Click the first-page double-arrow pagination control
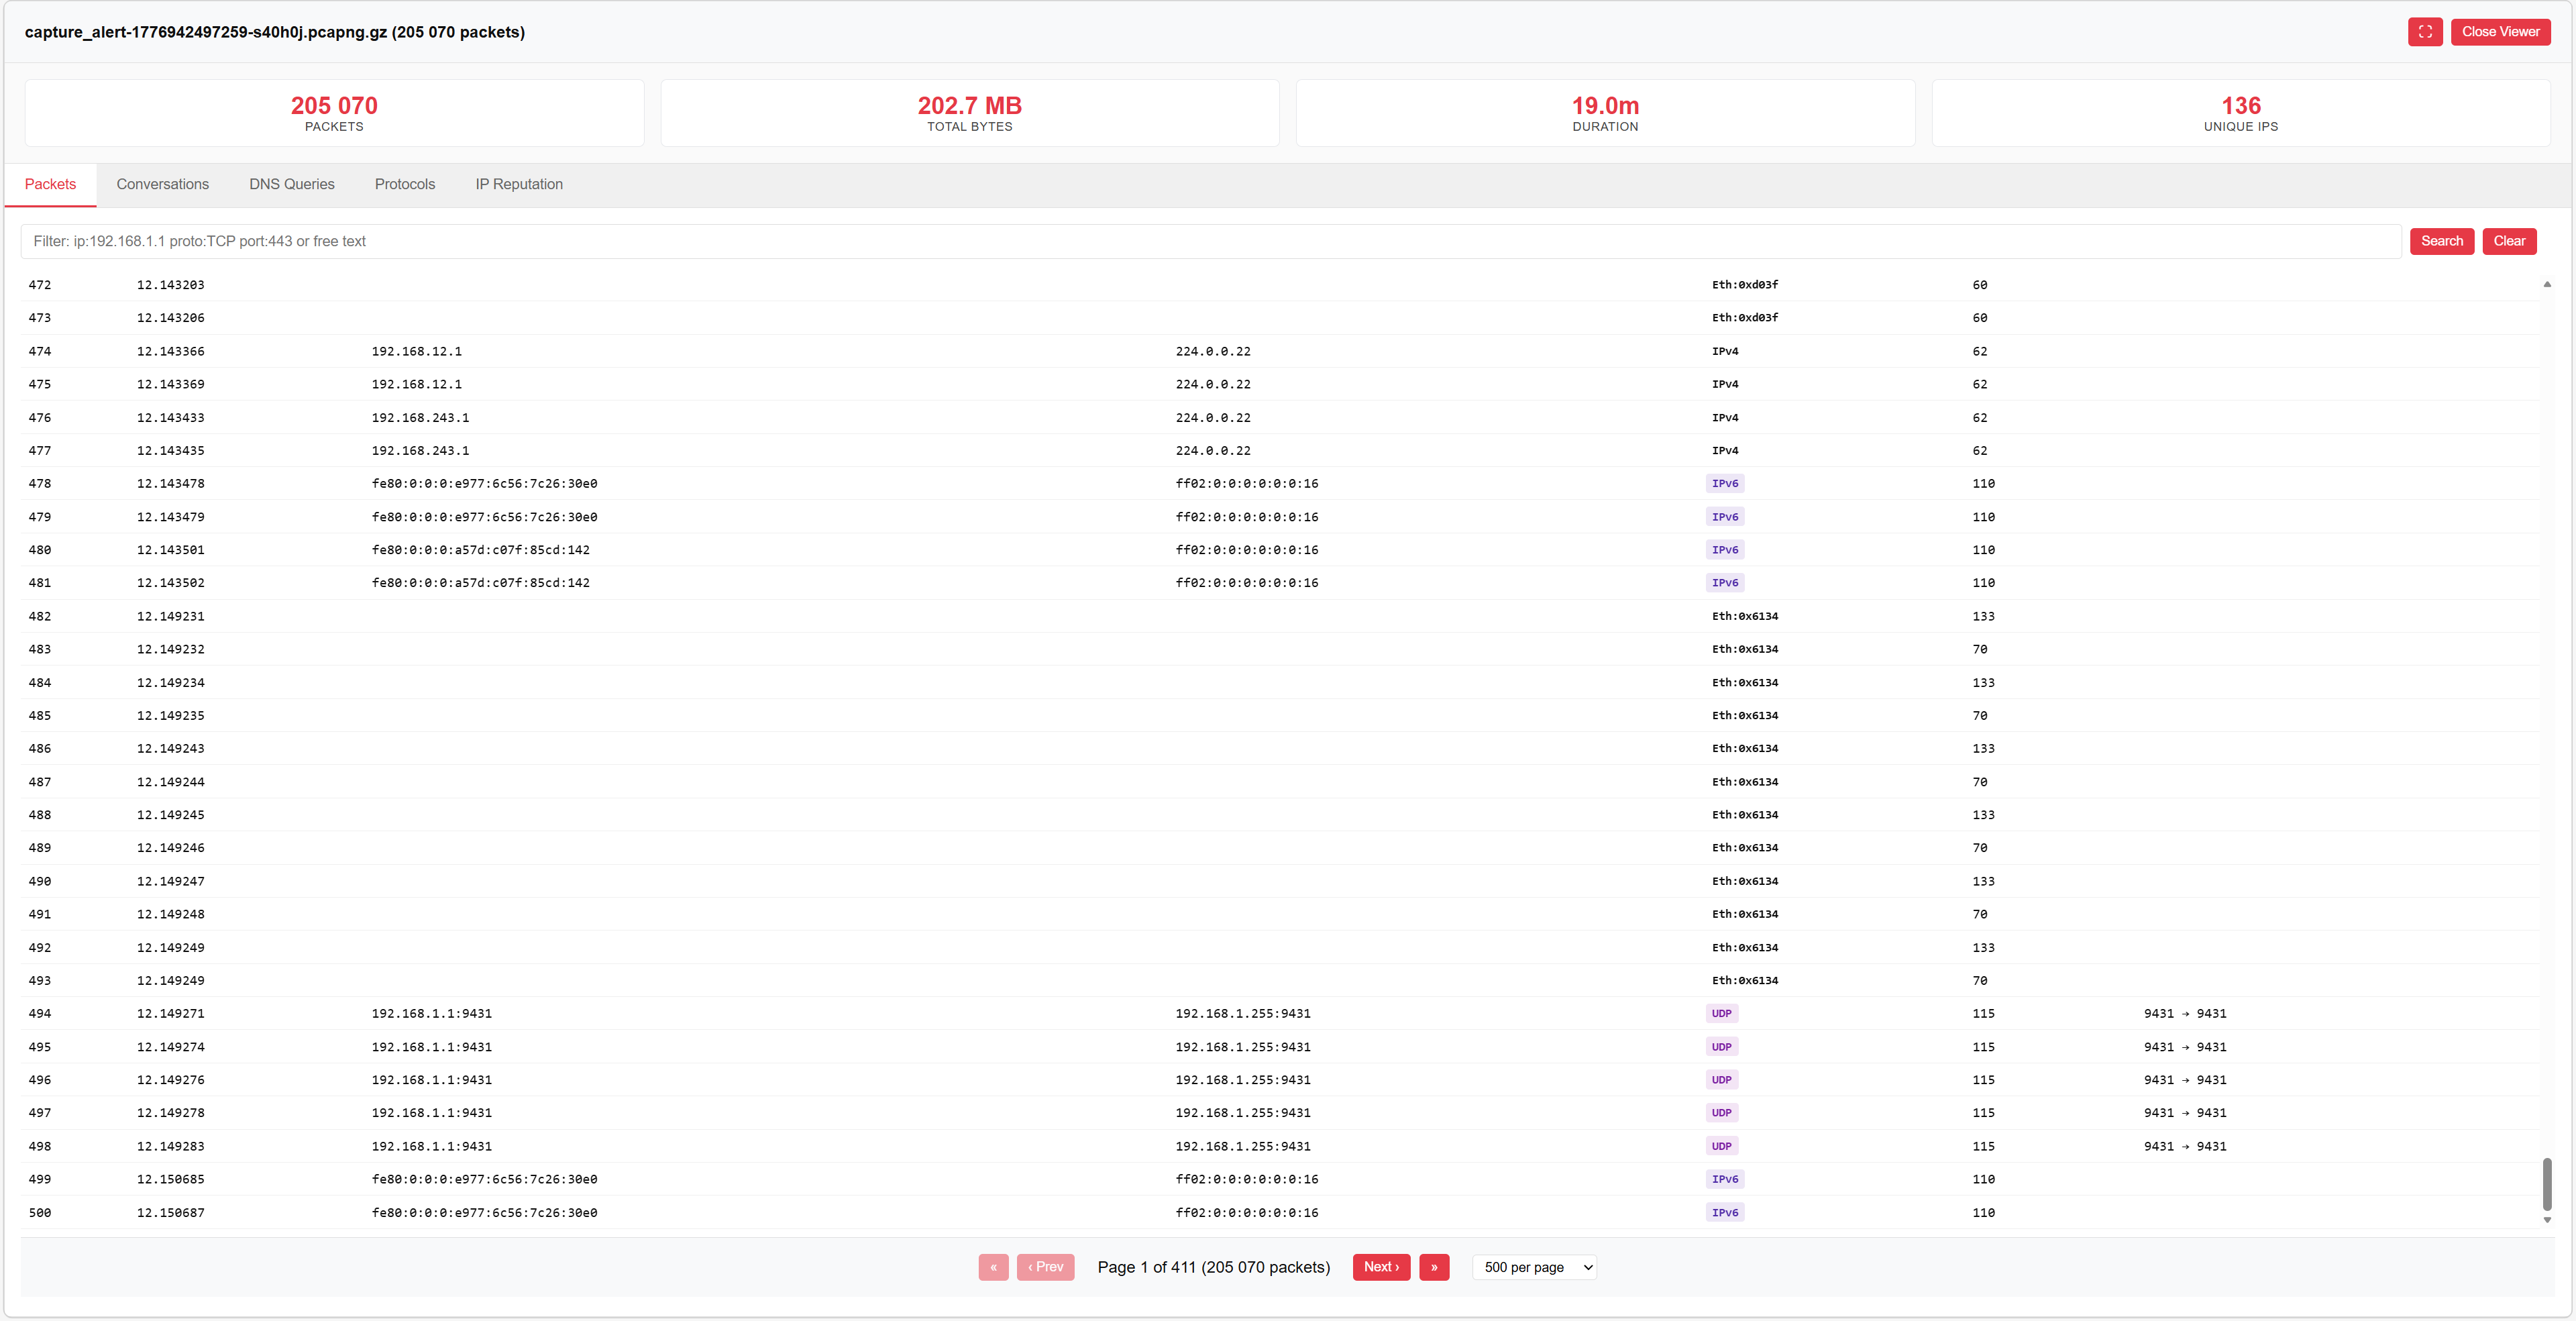The image size is (2576, 1321). pos(993,1267)
